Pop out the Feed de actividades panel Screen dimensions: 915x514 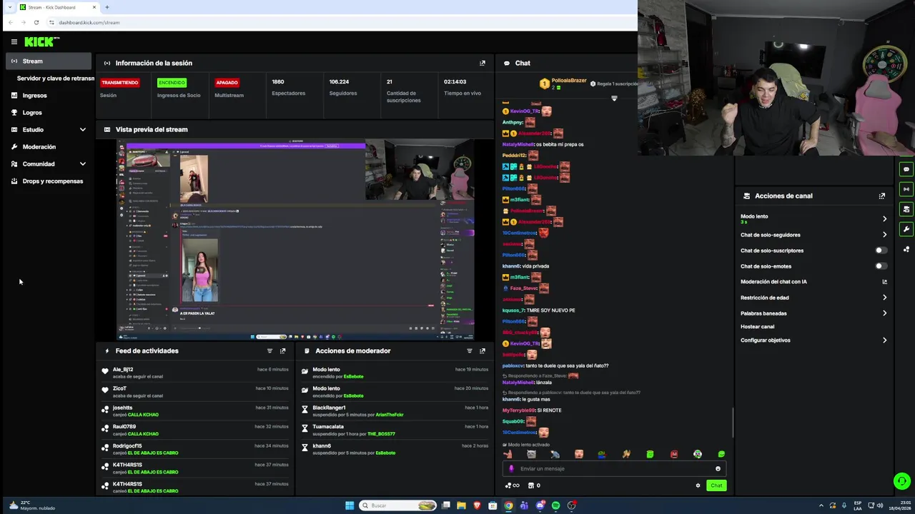[282, 351]
